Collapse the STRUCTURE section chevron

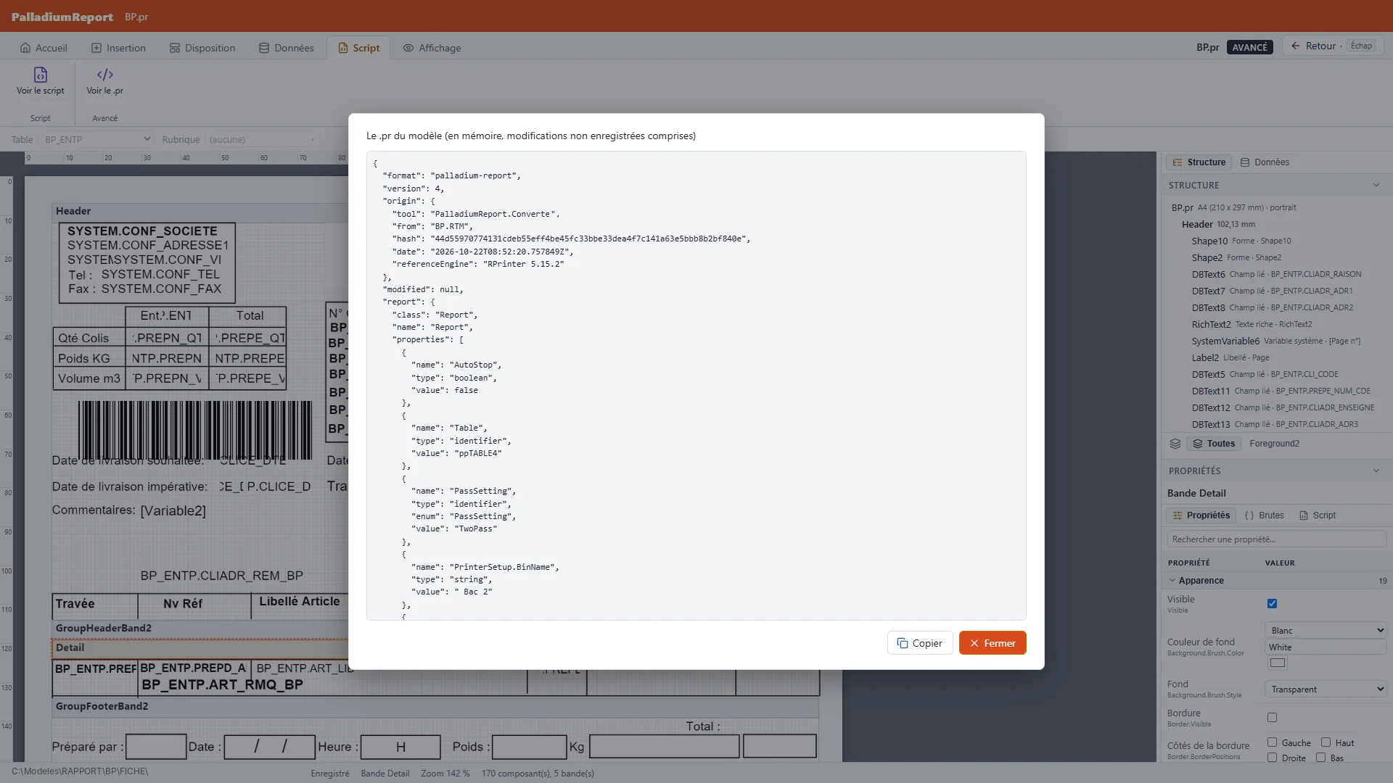[x=1376, y=186]
